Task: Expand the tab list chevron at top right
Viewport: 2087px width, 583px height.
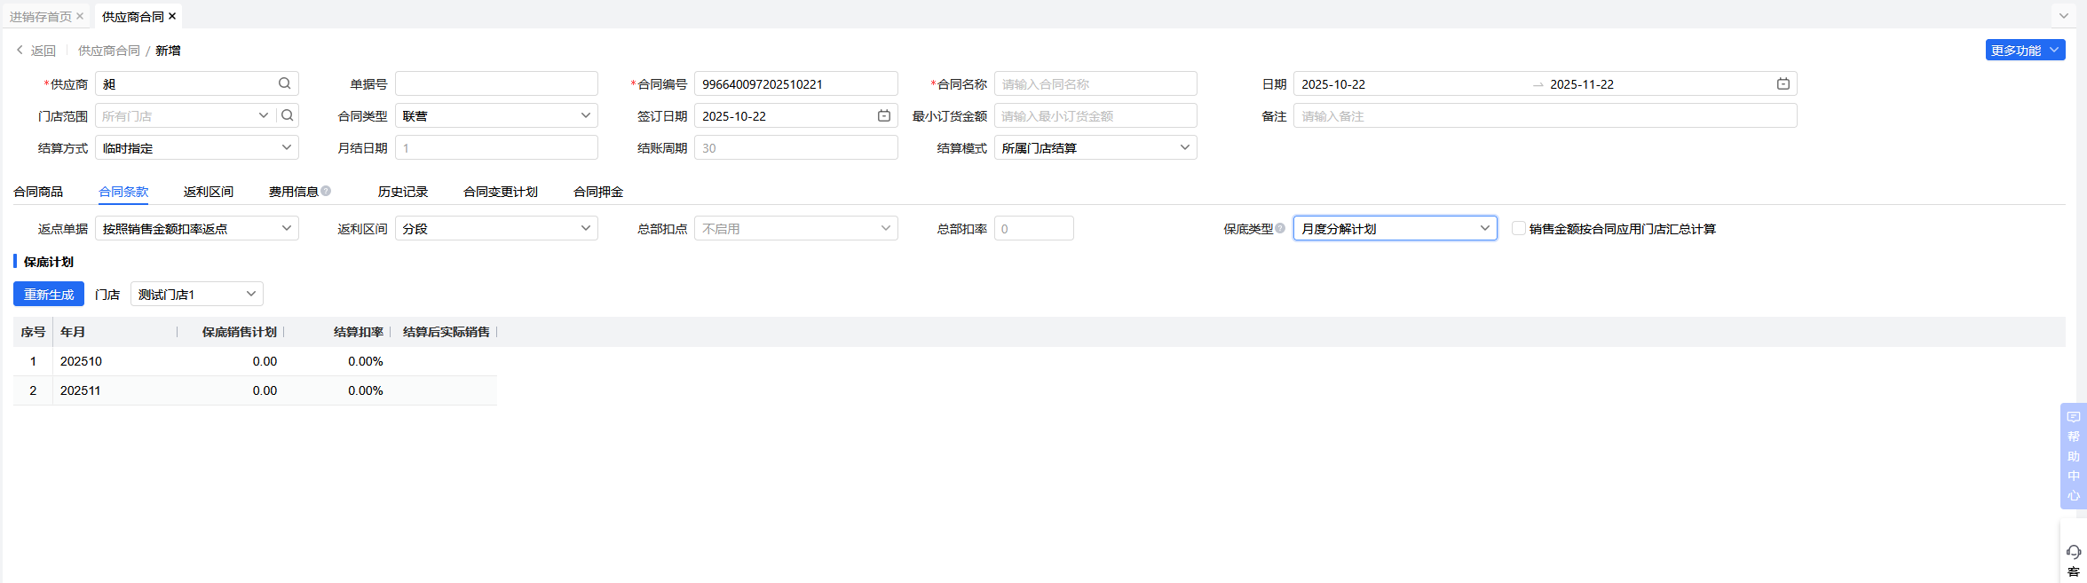Action: point(2064,16)
